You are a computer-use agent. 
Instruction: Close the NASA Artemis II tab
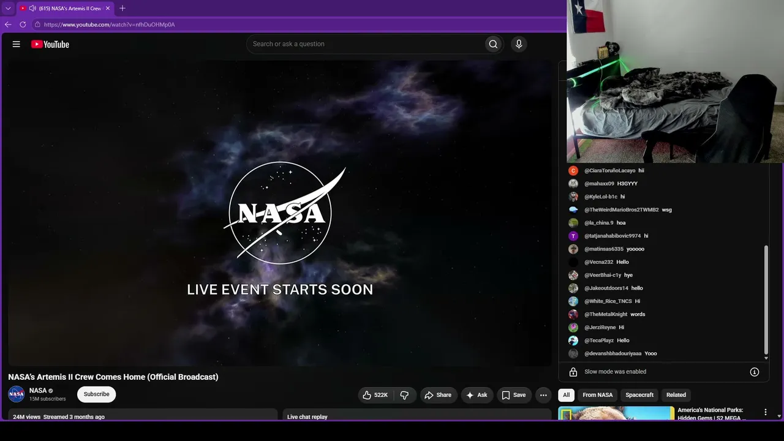[x=108, y=9]
